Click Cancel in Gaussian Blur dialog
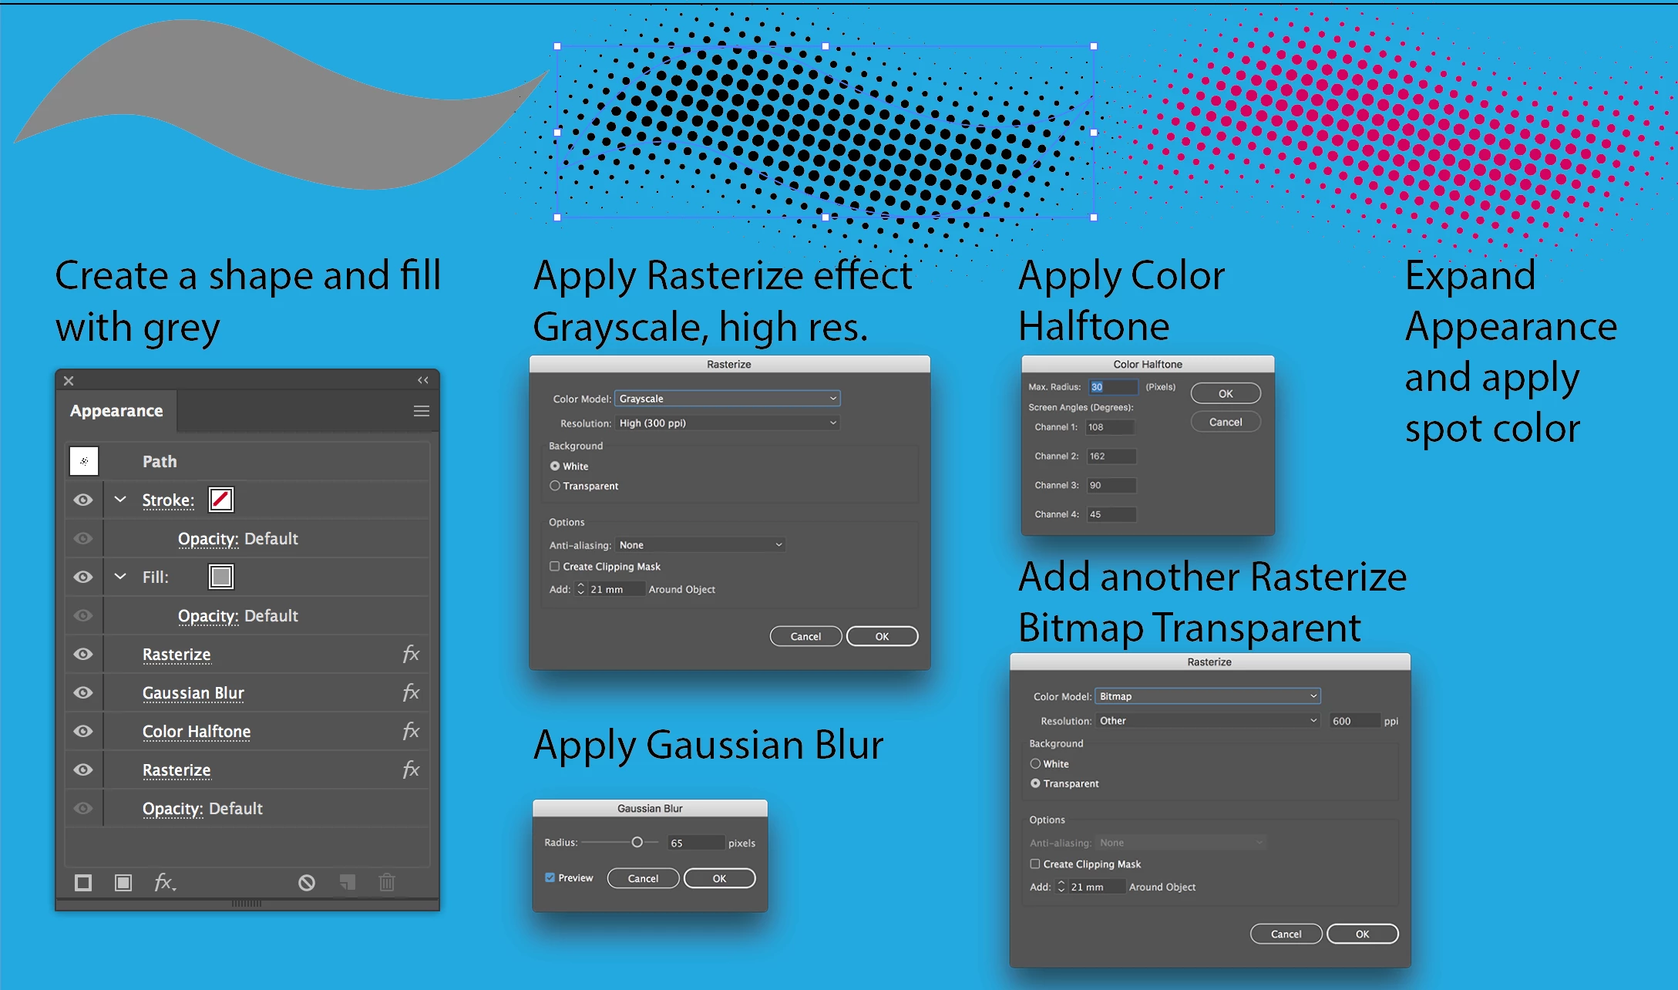 [x=643, y=878]
